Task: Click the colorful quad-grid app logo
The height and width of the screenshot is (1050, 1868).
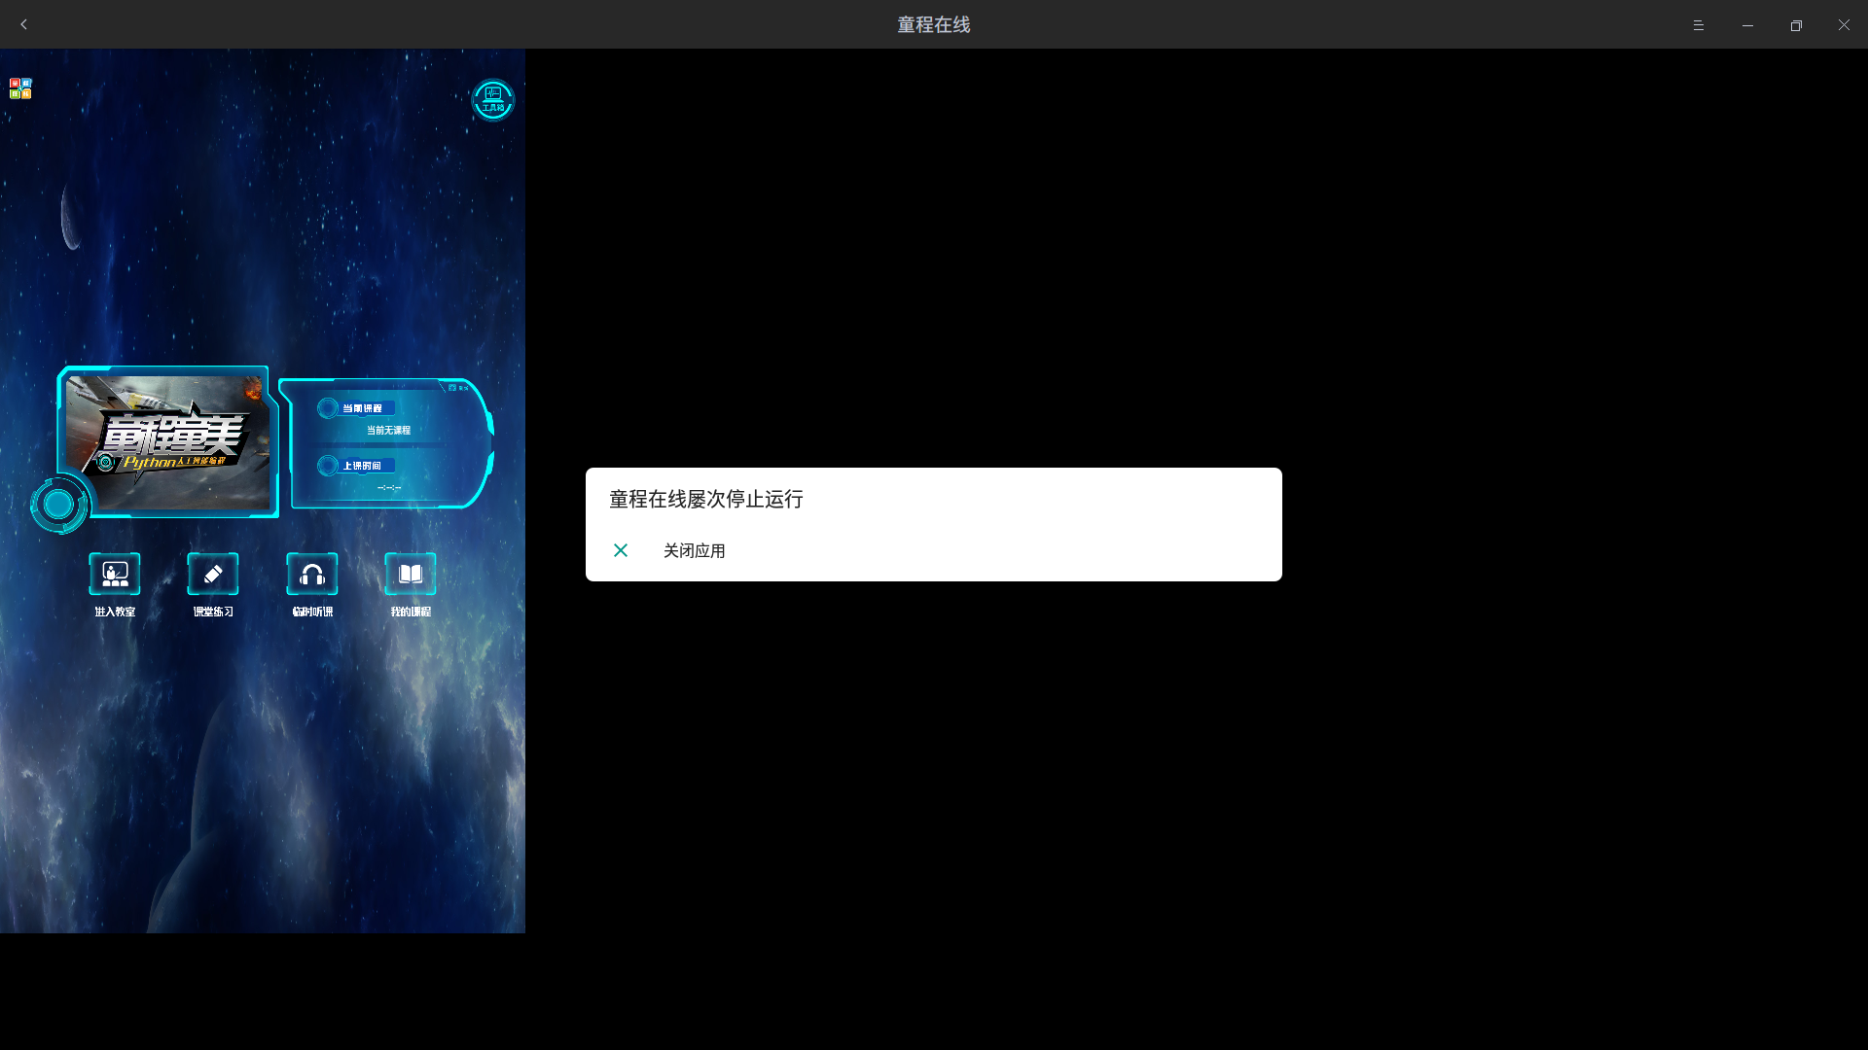Action: tap(19, 87)
